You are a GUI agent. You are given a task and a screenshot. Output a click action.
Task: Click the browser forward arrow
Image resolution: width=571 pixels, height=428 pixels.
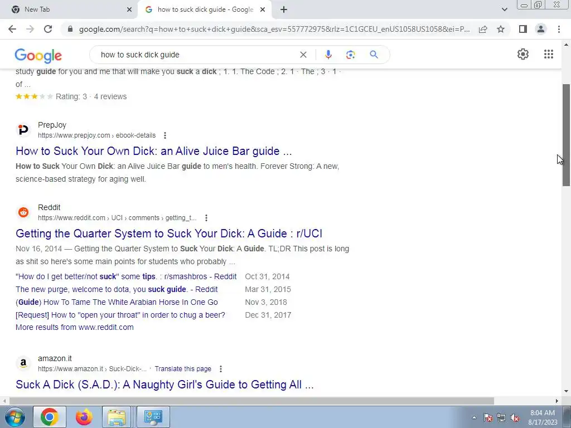coord(30,29)
